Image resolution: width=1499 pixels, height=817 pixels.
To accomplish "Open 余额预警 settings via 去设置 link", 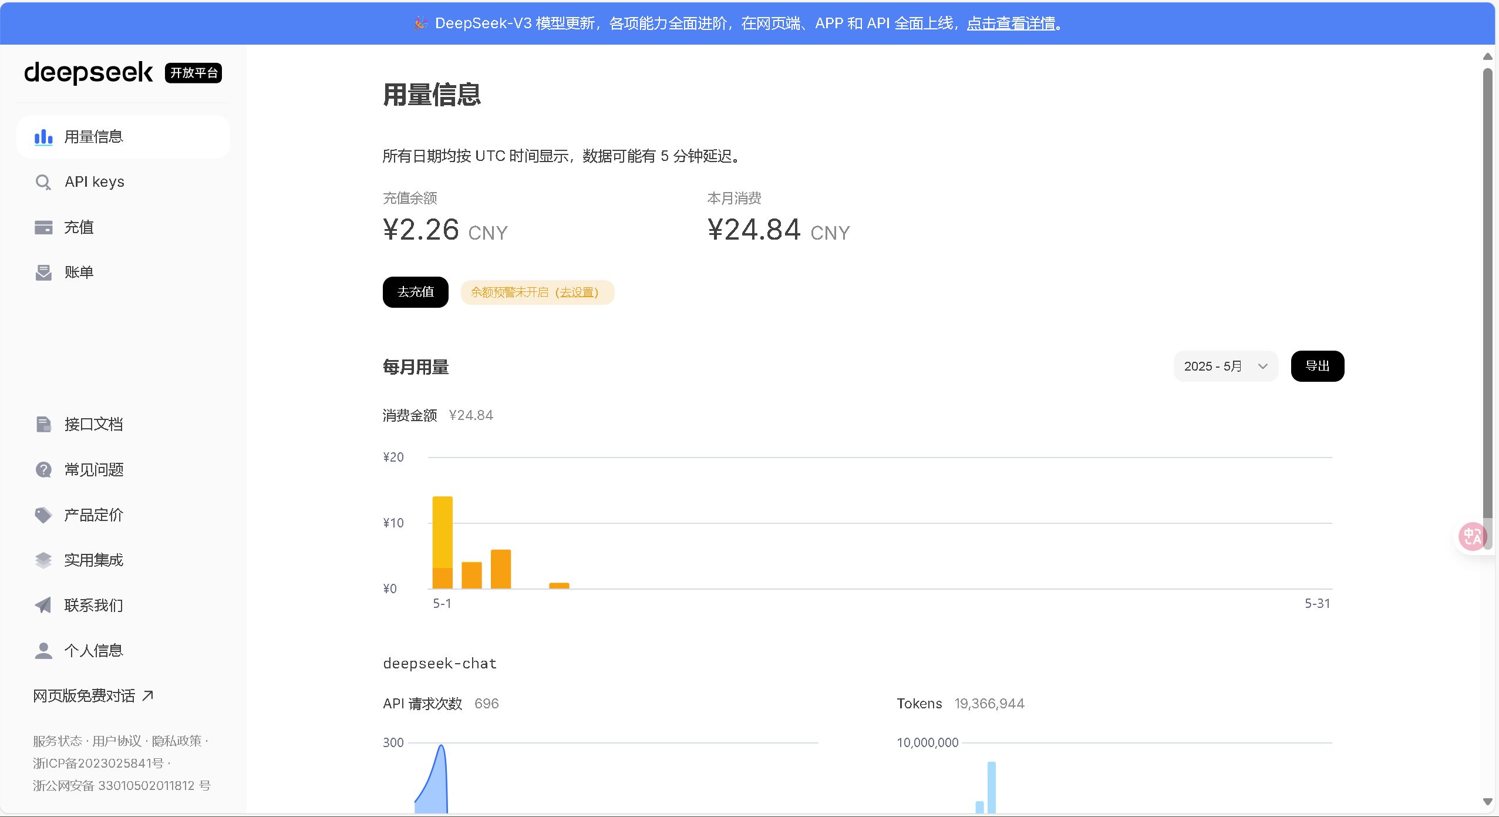I will [x=578, y=292].
